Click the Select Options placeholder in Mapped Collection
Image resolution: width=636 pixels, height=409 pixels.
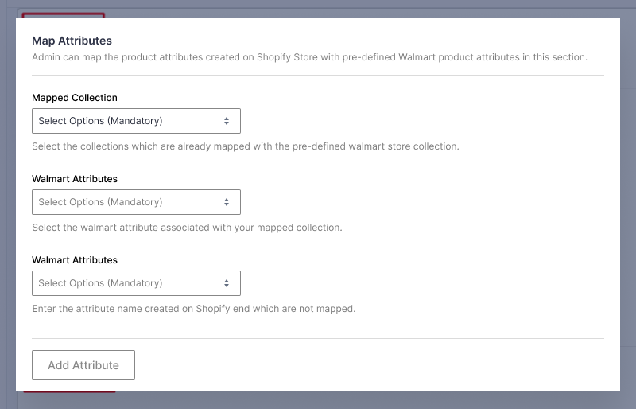coord(100,121)
